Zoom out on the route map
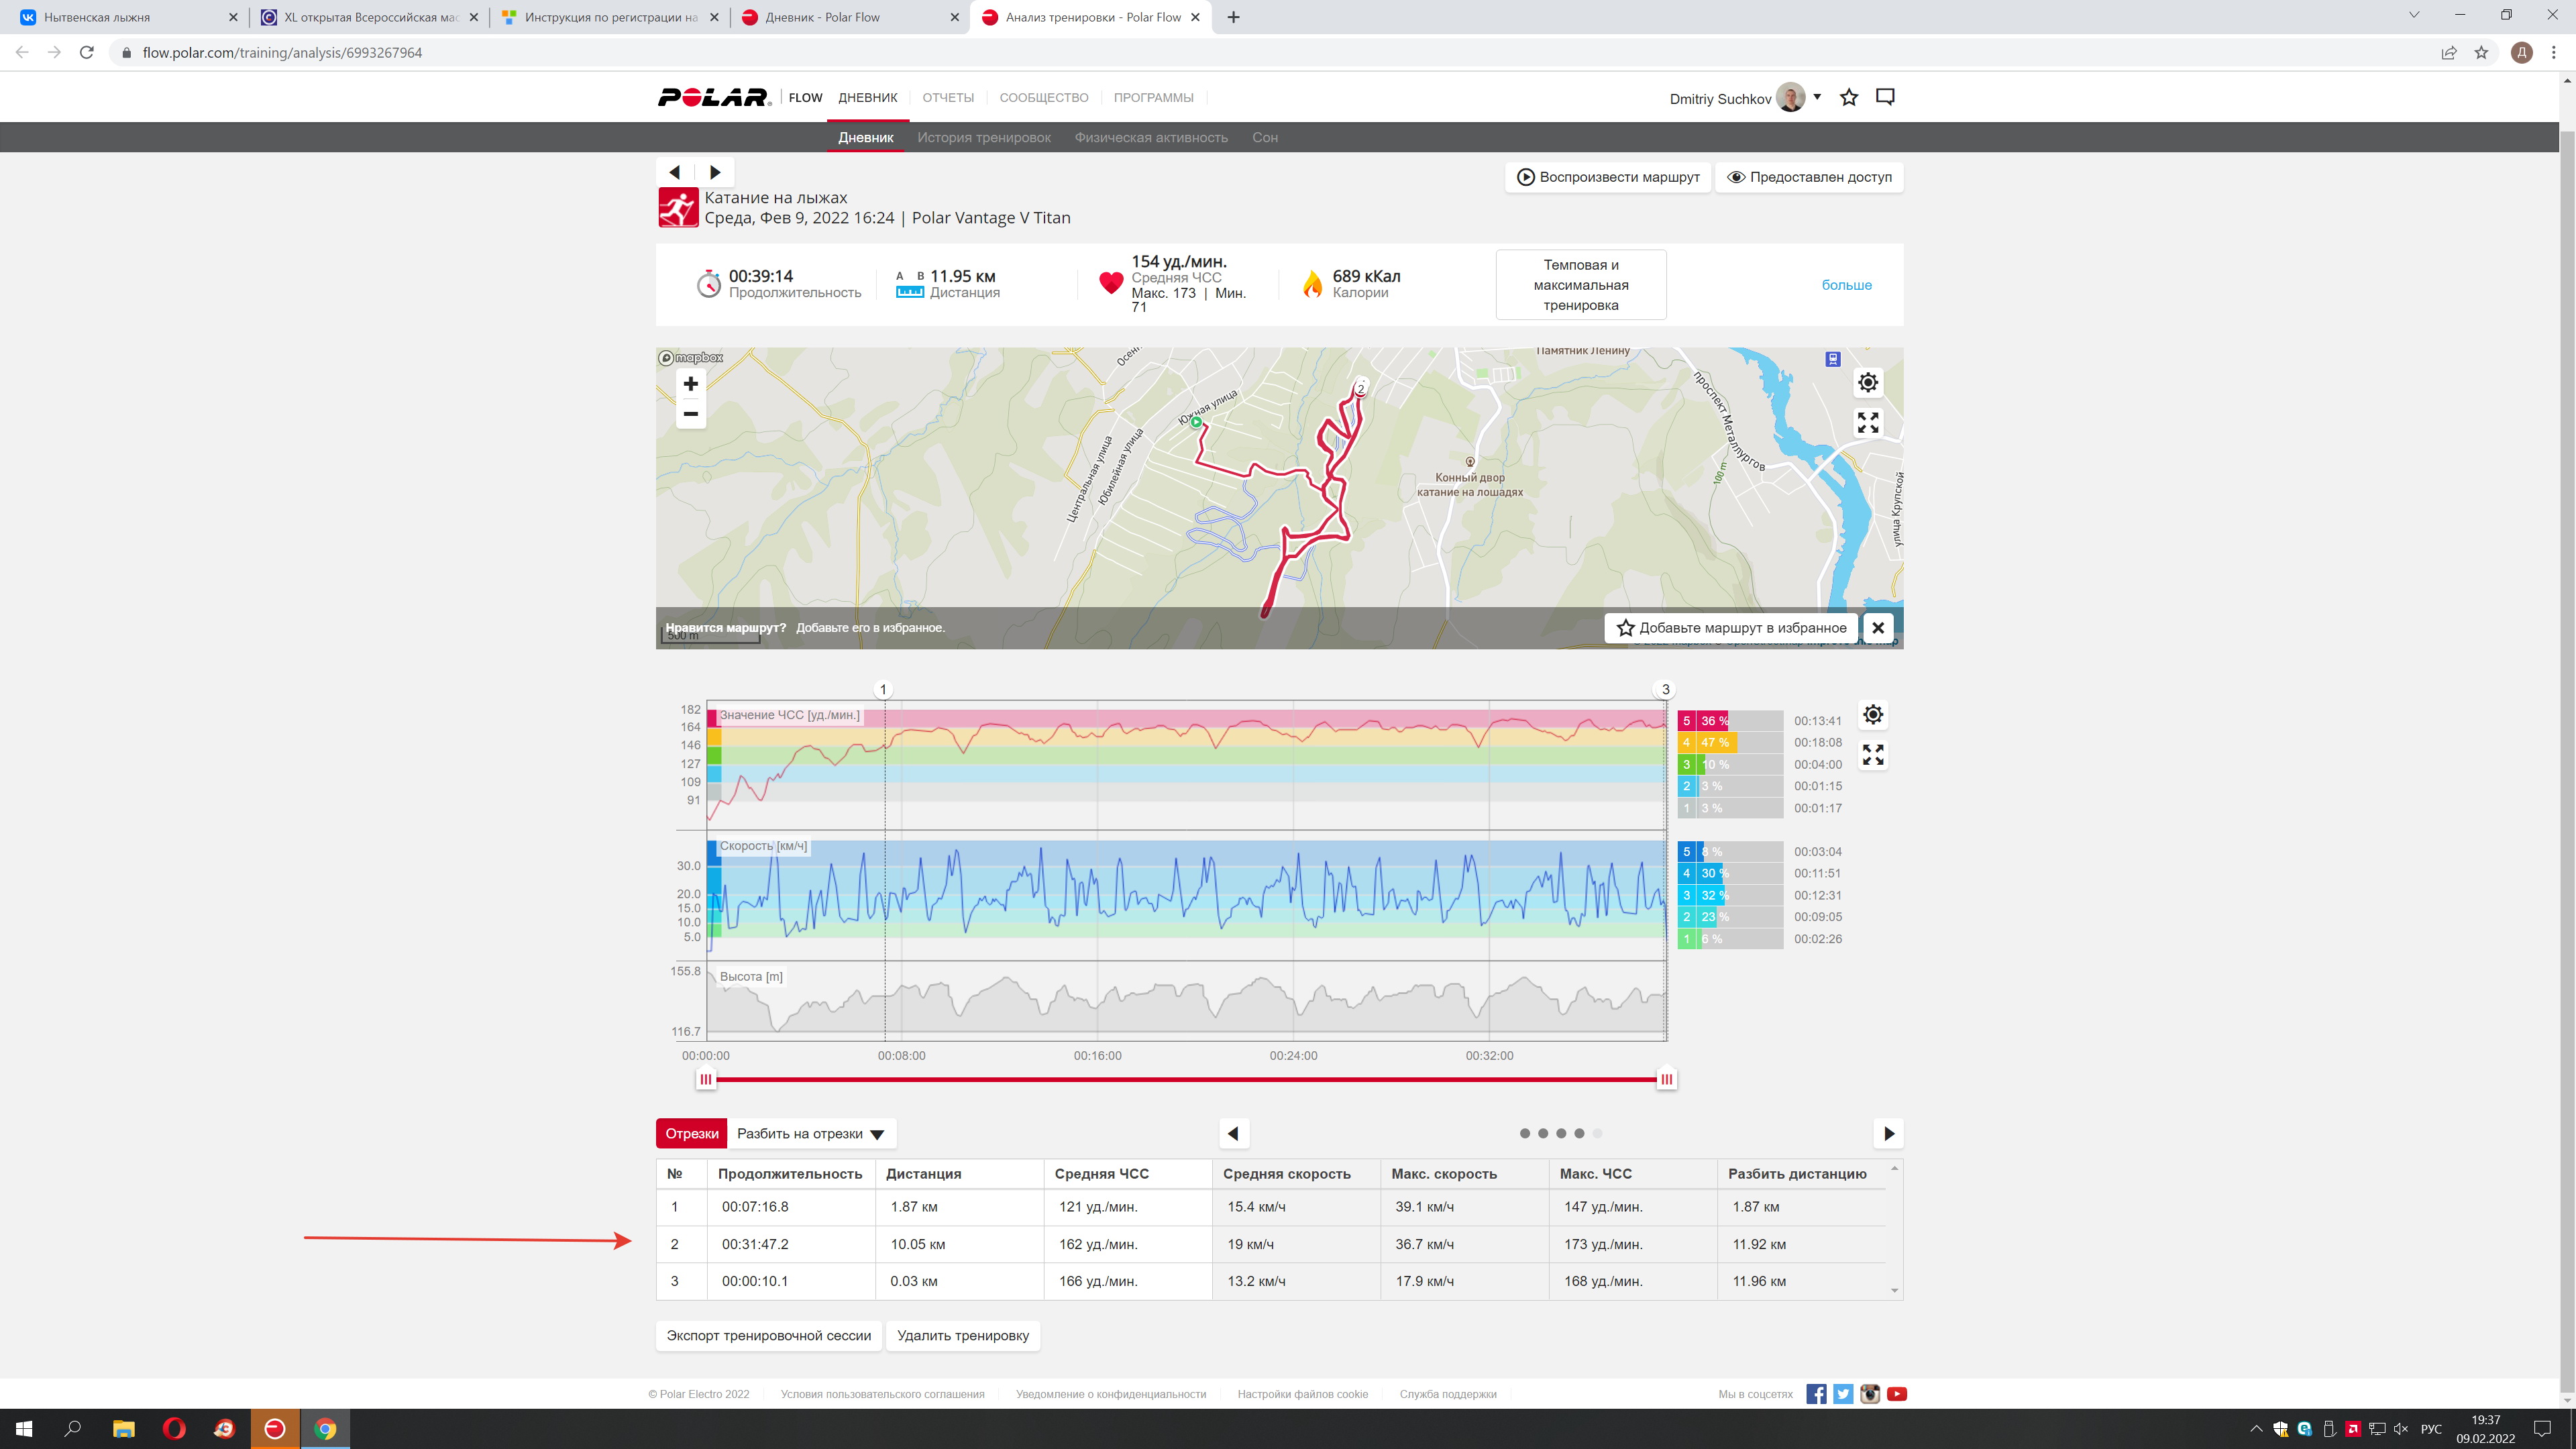 [x=690, y=414]
